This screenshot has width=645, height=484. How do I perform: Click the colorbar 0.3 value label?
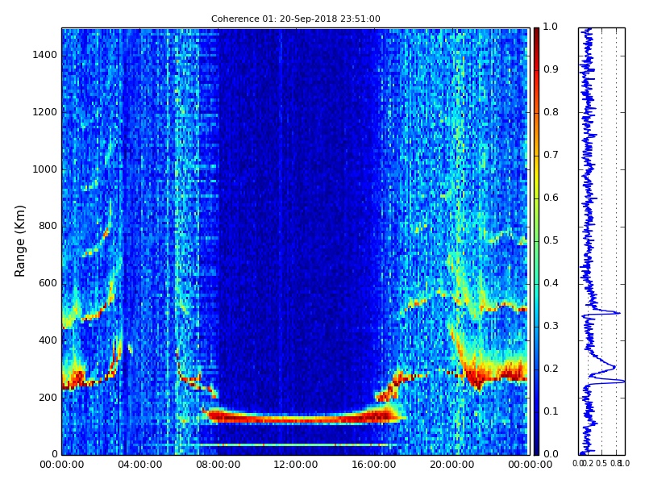(551, 326)
